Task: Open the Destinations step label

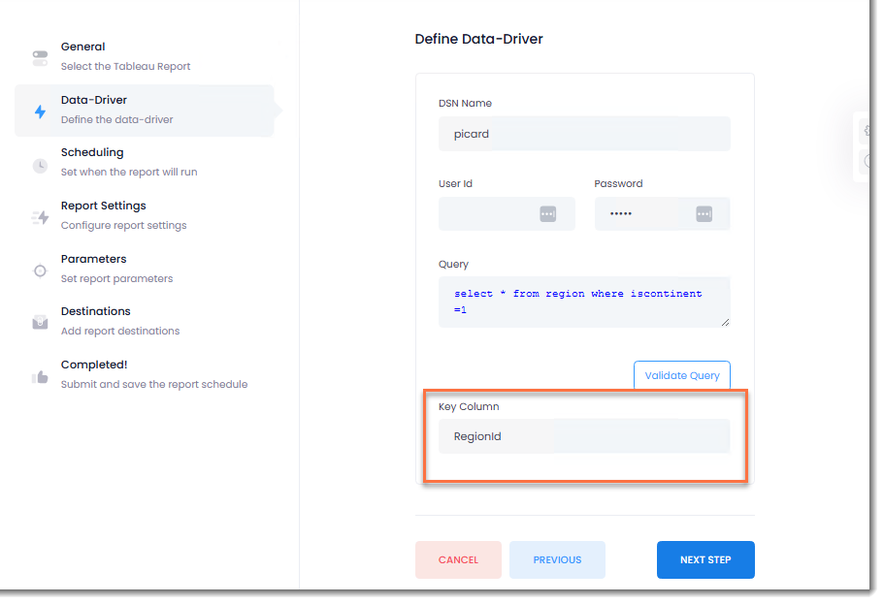Action: (95, 311)
